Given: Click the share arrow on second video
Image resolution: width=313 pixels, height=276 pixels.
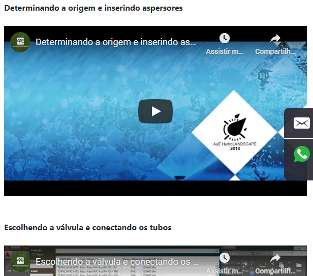Looking at the screenshot, I should point(275,258).
